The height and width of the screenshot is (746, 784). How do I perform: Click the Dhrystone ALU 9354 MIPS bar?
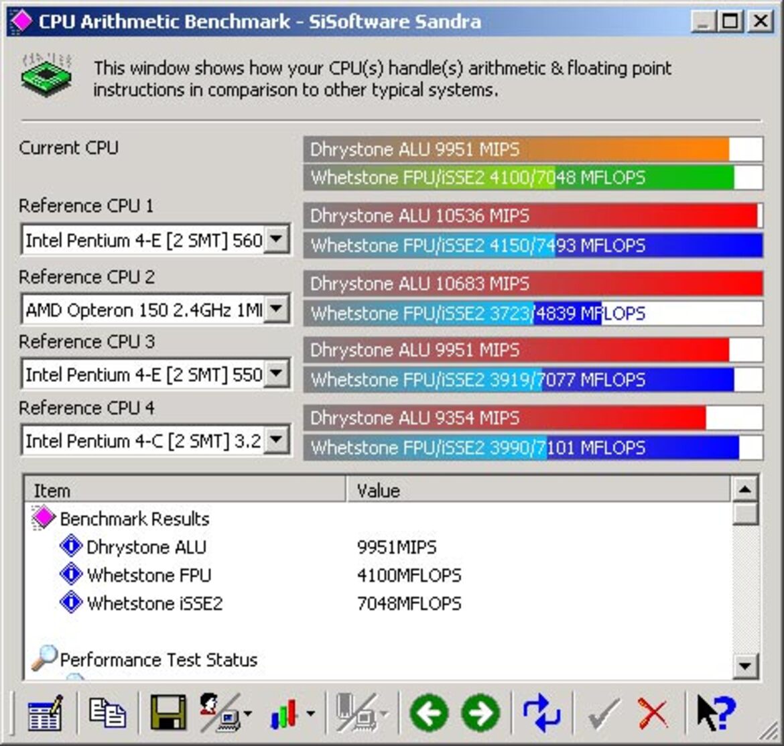click(x=533, y=418)
